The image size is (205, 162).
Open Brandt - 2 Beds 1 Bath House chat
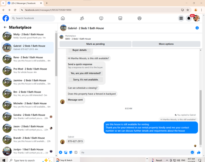coord(27,139)
